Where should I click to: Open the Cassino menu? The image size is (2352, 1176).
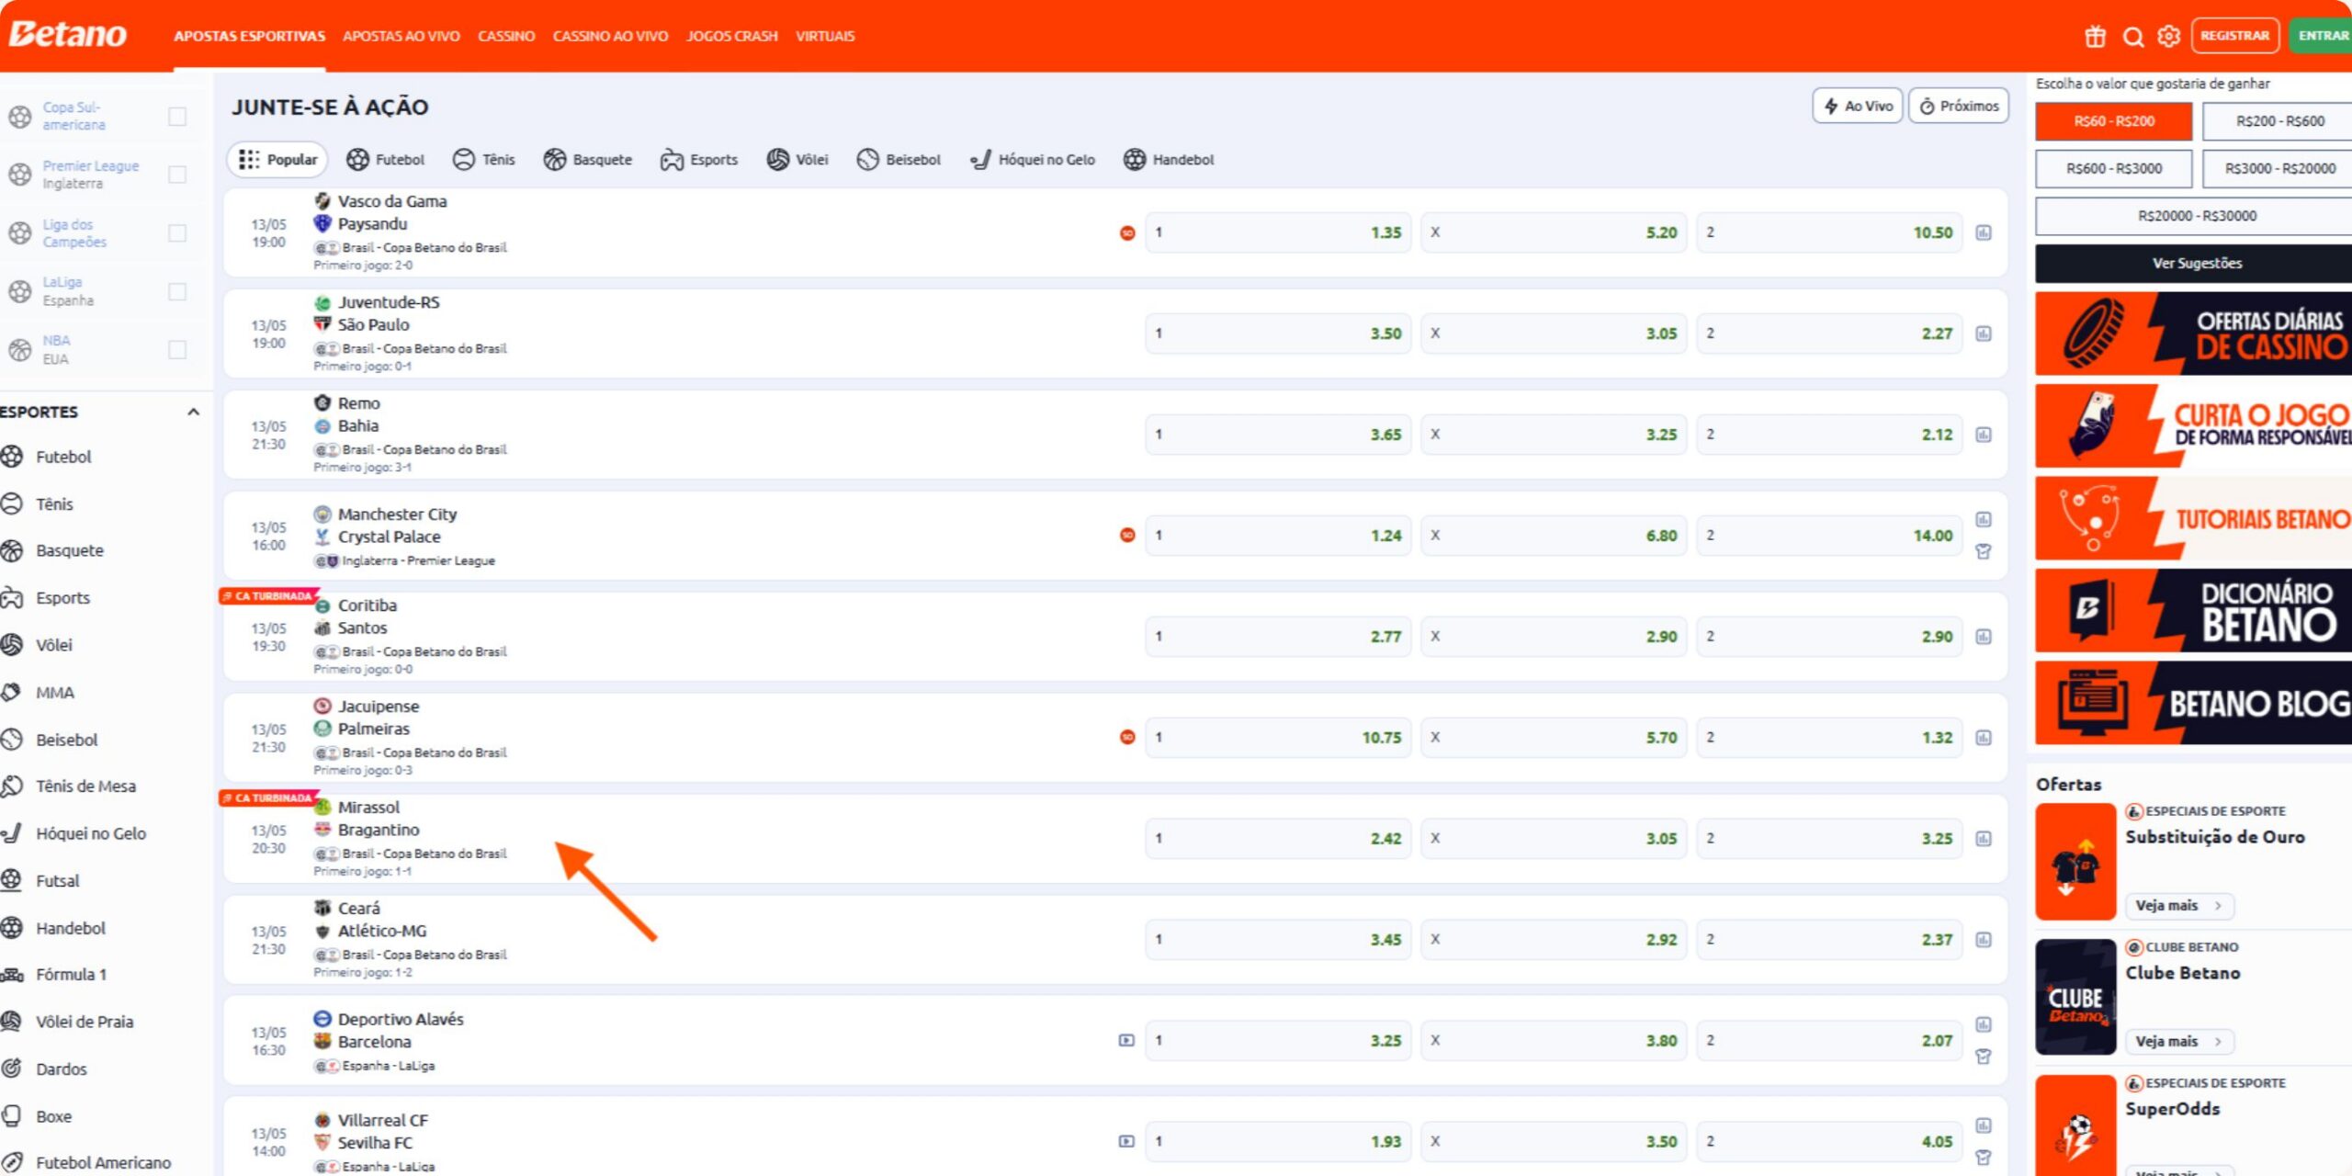pyautogui.click(x=506, y=36)
